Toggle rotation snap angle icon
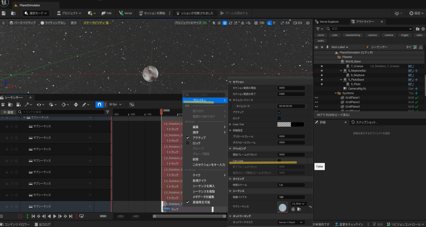This screenshot has width=426, height=227. point(269,23)
